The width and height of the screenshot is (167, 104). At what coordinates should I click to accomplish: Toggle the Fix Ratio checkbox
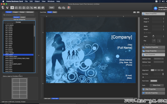click(145, 33)
